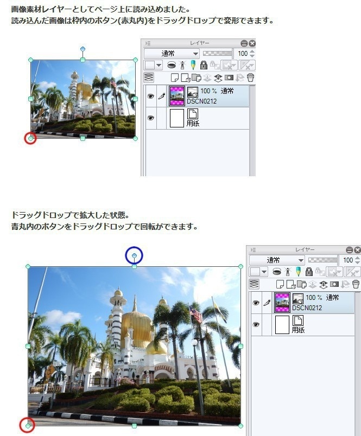The height and width of the screenshot is (436, 361).
Task: Increase opacity stepper in lower panel
Action: pos(357,258)
